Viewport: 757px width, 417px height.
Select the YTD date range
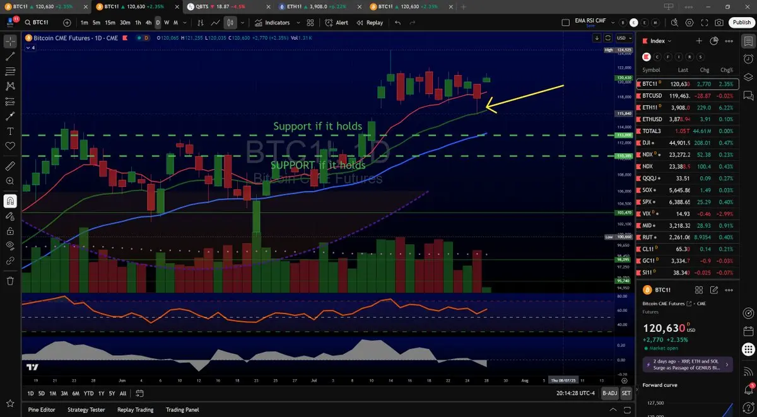88,393
